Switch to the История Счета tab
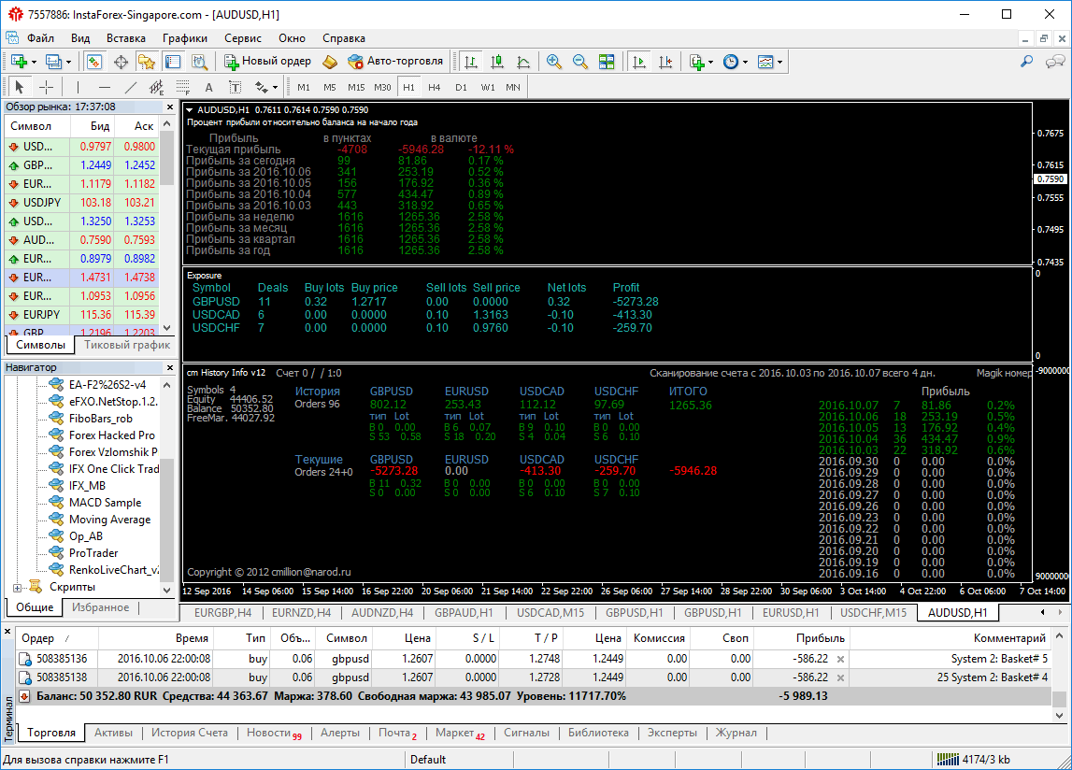Screen dimensions: 1072x770 click(x=190, y=733)
